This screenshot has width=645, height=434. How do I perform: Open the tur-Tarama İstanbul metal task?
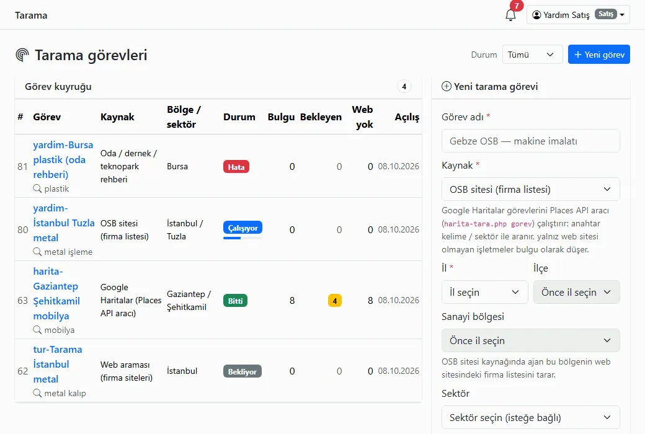[58, 364]
